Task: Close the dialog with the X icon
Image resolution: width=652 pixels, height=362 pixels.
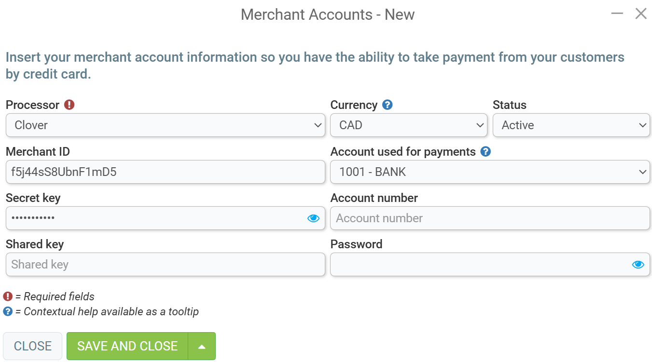Action: pyautogui.click(x=641, y=13)
